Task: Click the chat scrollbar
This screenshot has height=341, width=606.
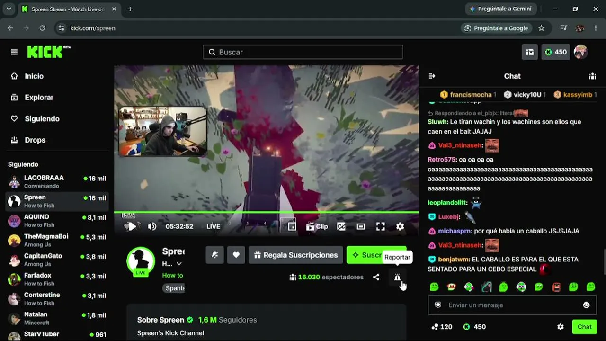Action: (604, 261)
